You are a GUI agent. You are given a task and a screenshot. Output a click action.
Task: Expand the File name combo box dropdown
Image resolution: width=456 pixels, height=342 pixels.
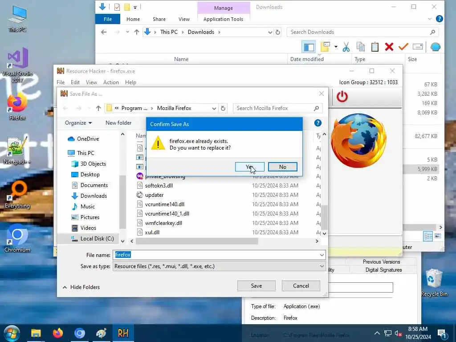pos(322,255)
